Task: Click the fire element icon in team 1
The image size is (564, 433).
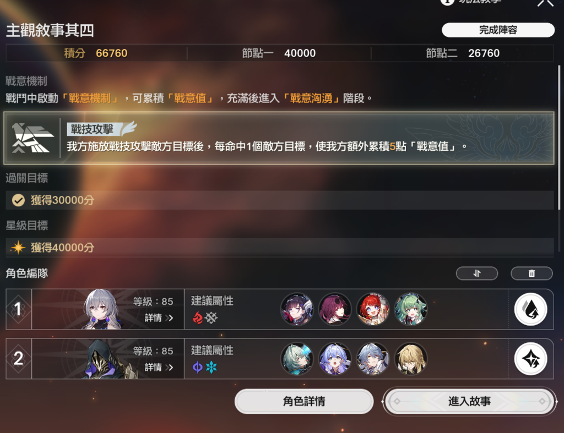Action: [x=198, y=317]
